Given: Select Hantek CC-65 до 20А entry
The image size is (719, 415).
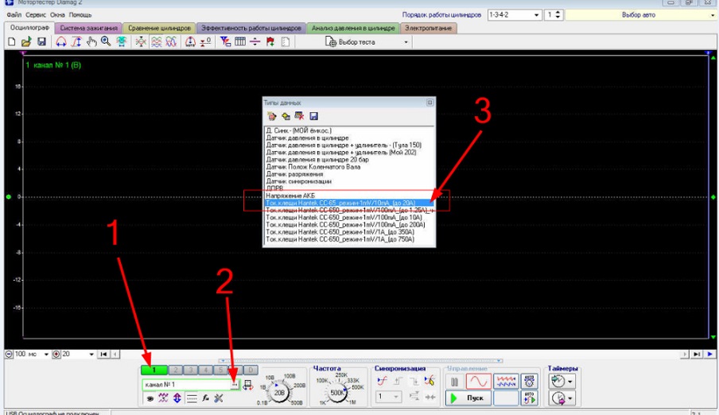Looking at the screenshot, I should [x=349, y=203].
